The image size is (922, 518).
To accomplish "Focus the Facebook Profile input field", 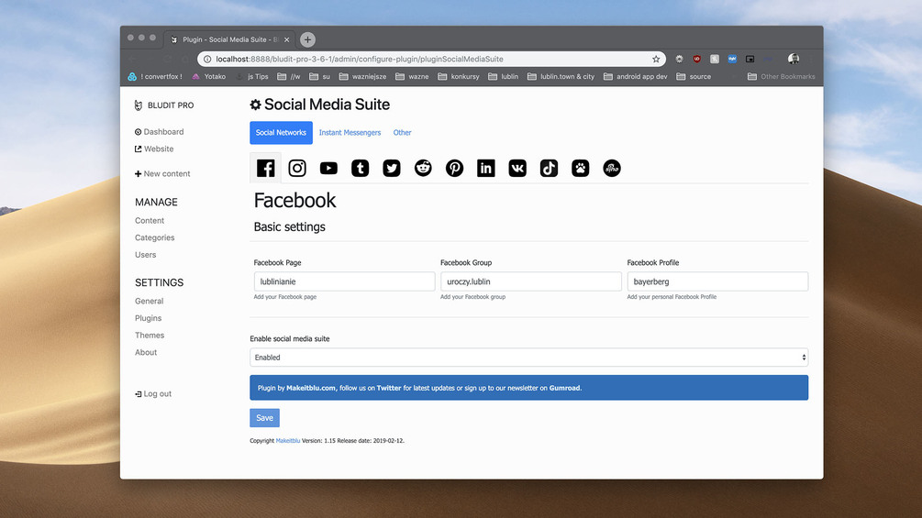I will click(717, 281).
